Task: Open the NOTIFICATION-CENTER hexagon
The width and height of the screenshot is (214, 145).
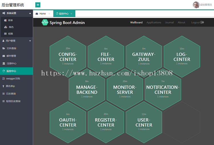Action: [x=163, y=89]
